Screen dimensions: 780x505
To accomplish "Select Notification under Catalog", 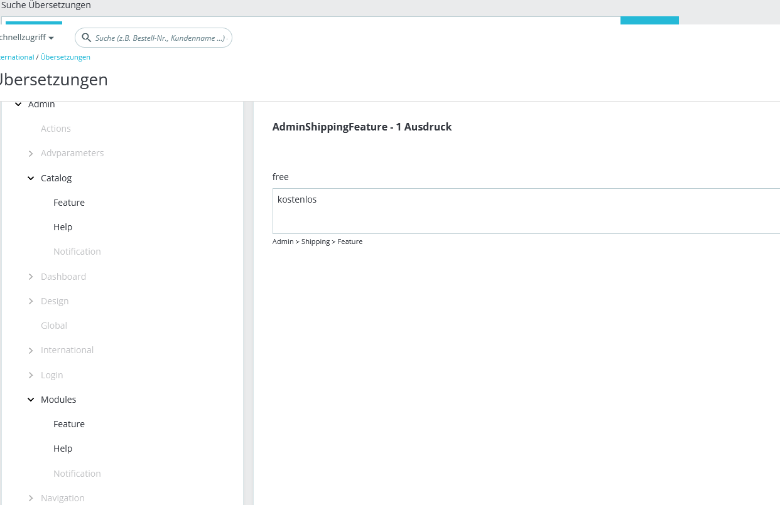I will click(x=77, y=252).
